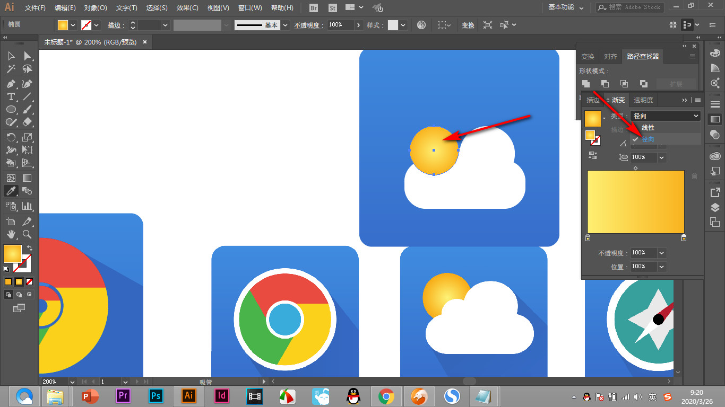Screen dimensions: 725x407
Task: Click the Unite shape mode icon
Action: (586, 84)
